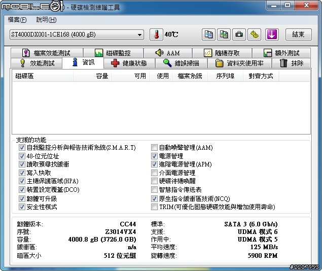Open the 資料夾使用率 tab
This screenshot has width=322, height=271.
tap(240, 63)
